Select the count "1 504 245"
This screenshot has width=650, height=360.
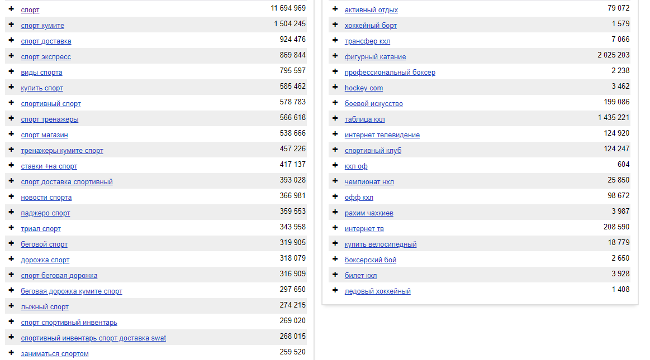(x=290, y=24)
